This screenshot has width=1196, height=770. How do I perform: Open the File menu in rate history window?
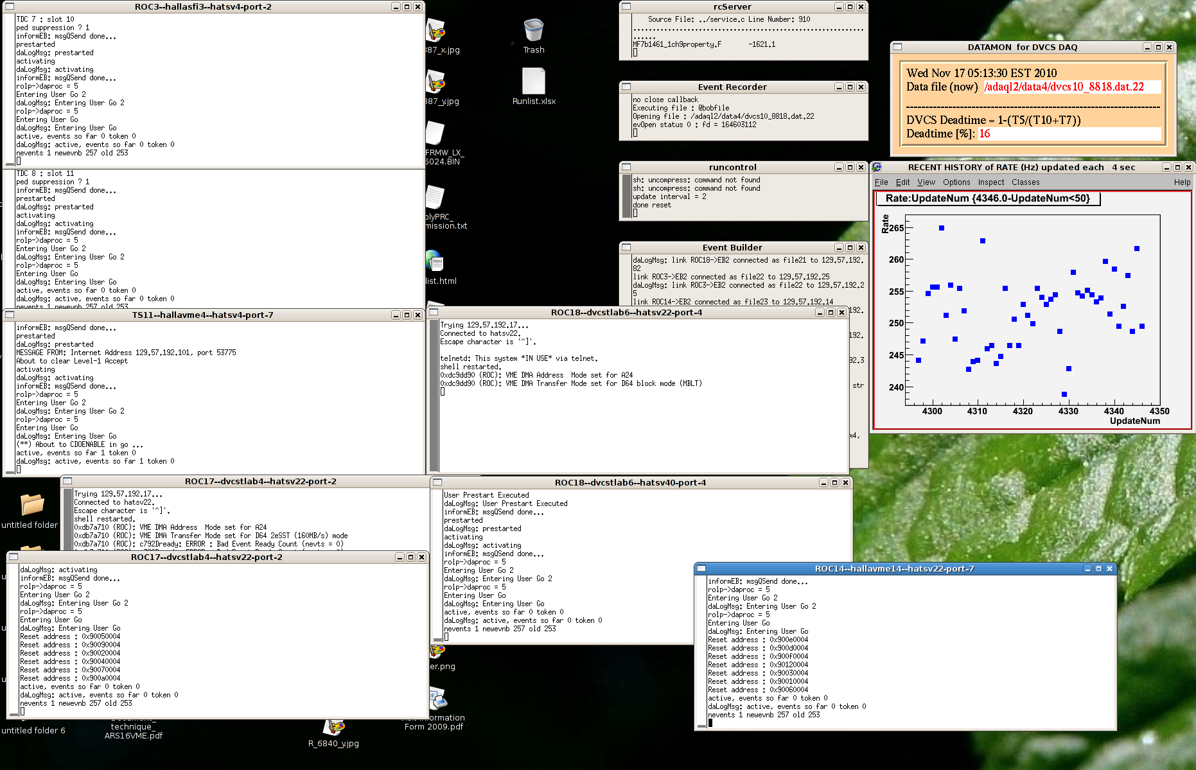pos(881,182)
